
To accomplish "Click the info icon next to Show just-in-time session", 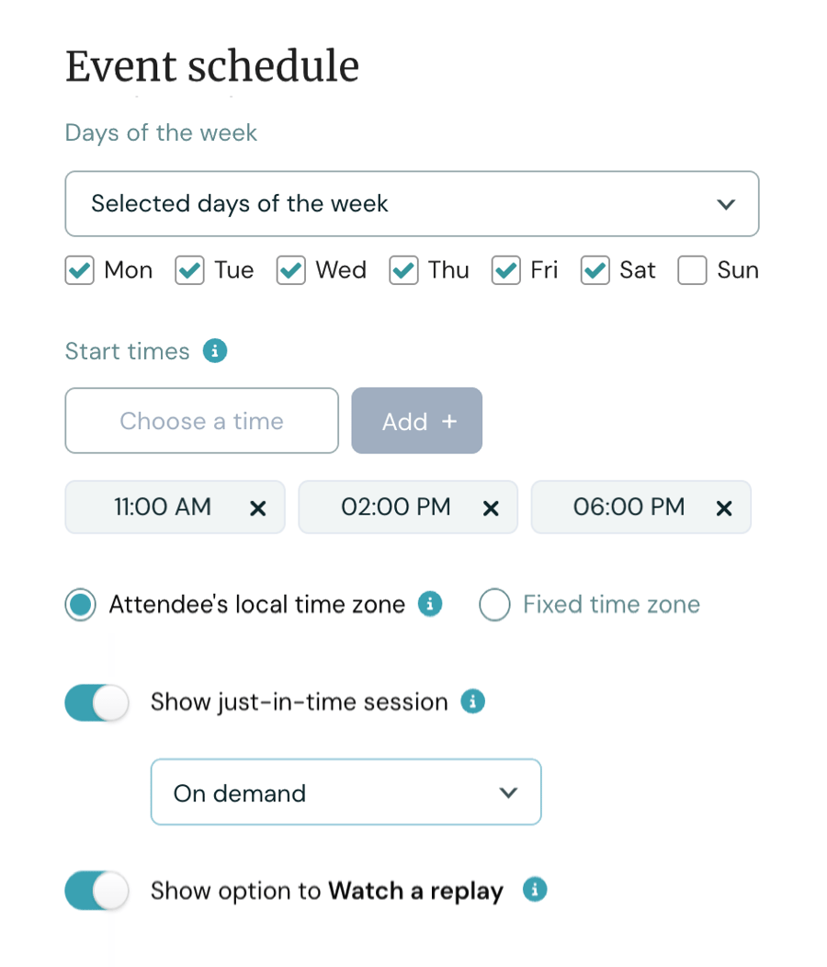I will [472, 701].
